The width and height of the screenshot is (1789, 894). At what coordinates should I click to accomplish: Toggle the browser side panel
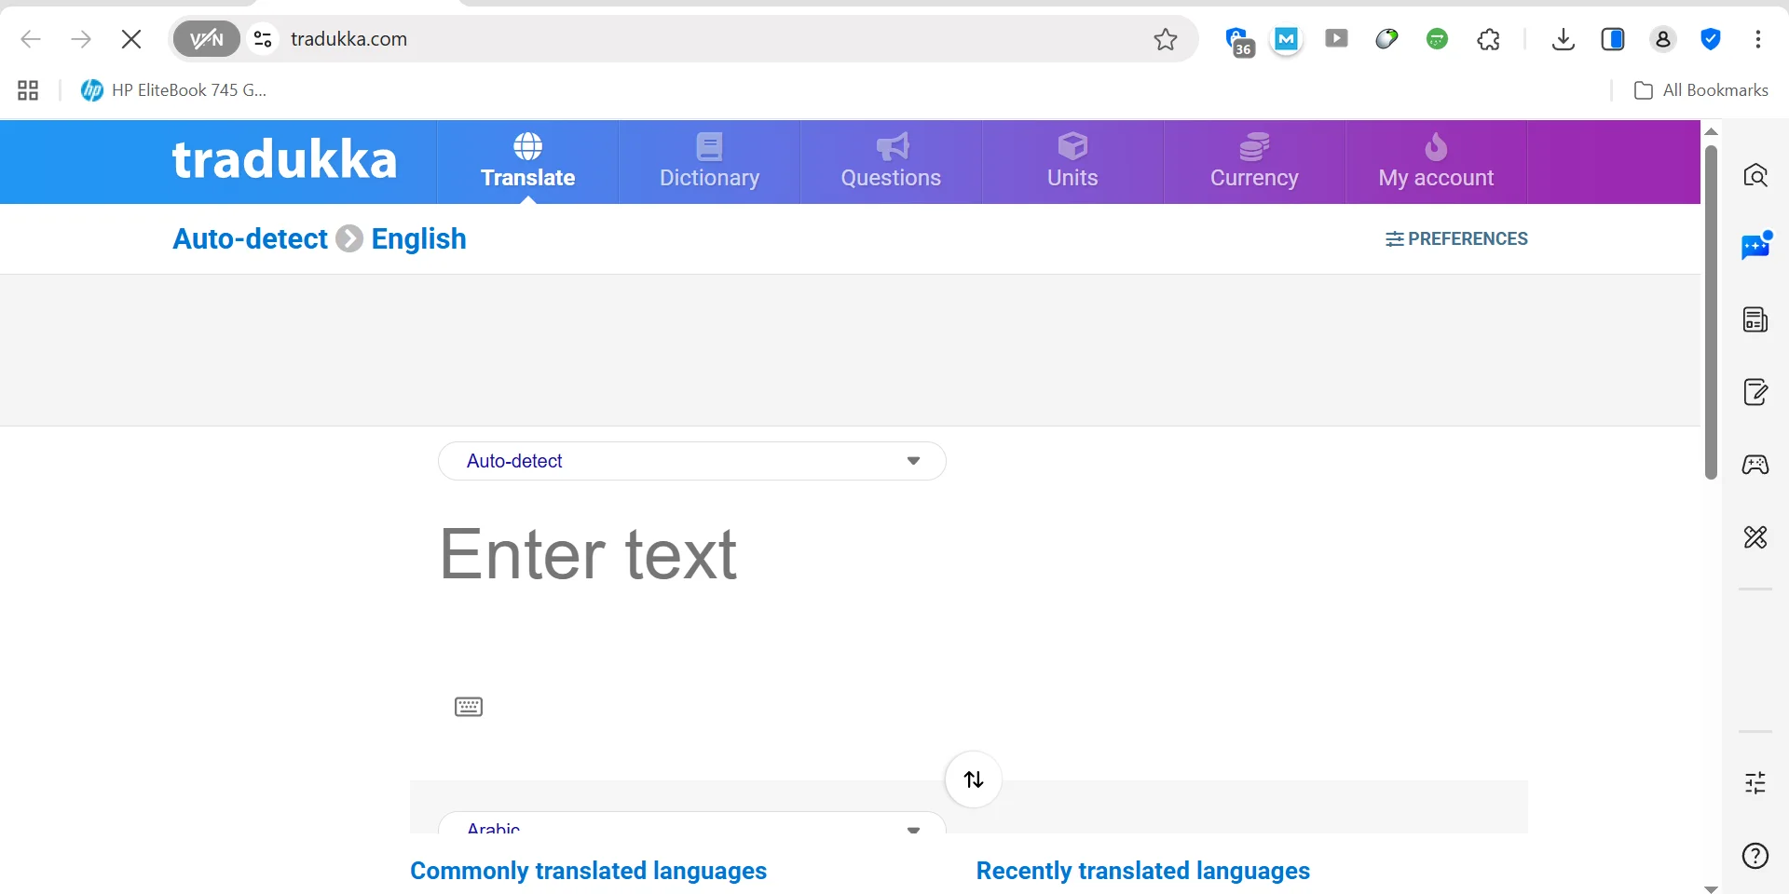click(1613, 39)
